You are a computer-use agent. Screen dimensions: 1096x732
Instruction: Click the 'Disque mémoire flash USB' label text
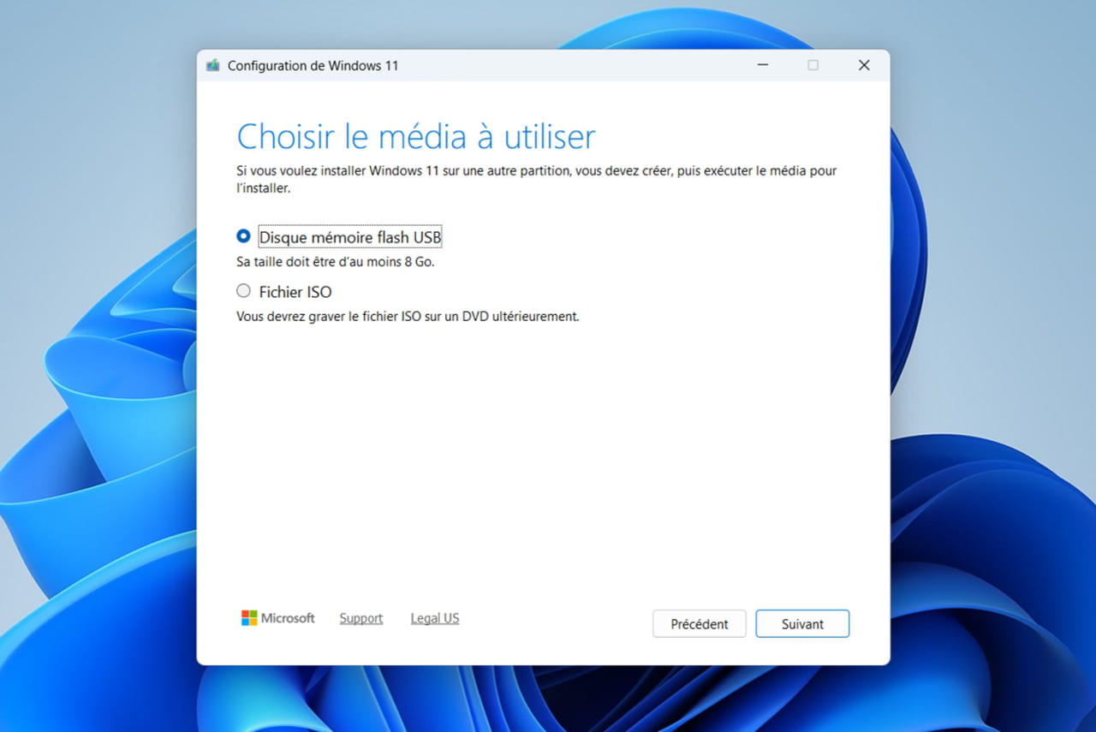click(350, 237)
